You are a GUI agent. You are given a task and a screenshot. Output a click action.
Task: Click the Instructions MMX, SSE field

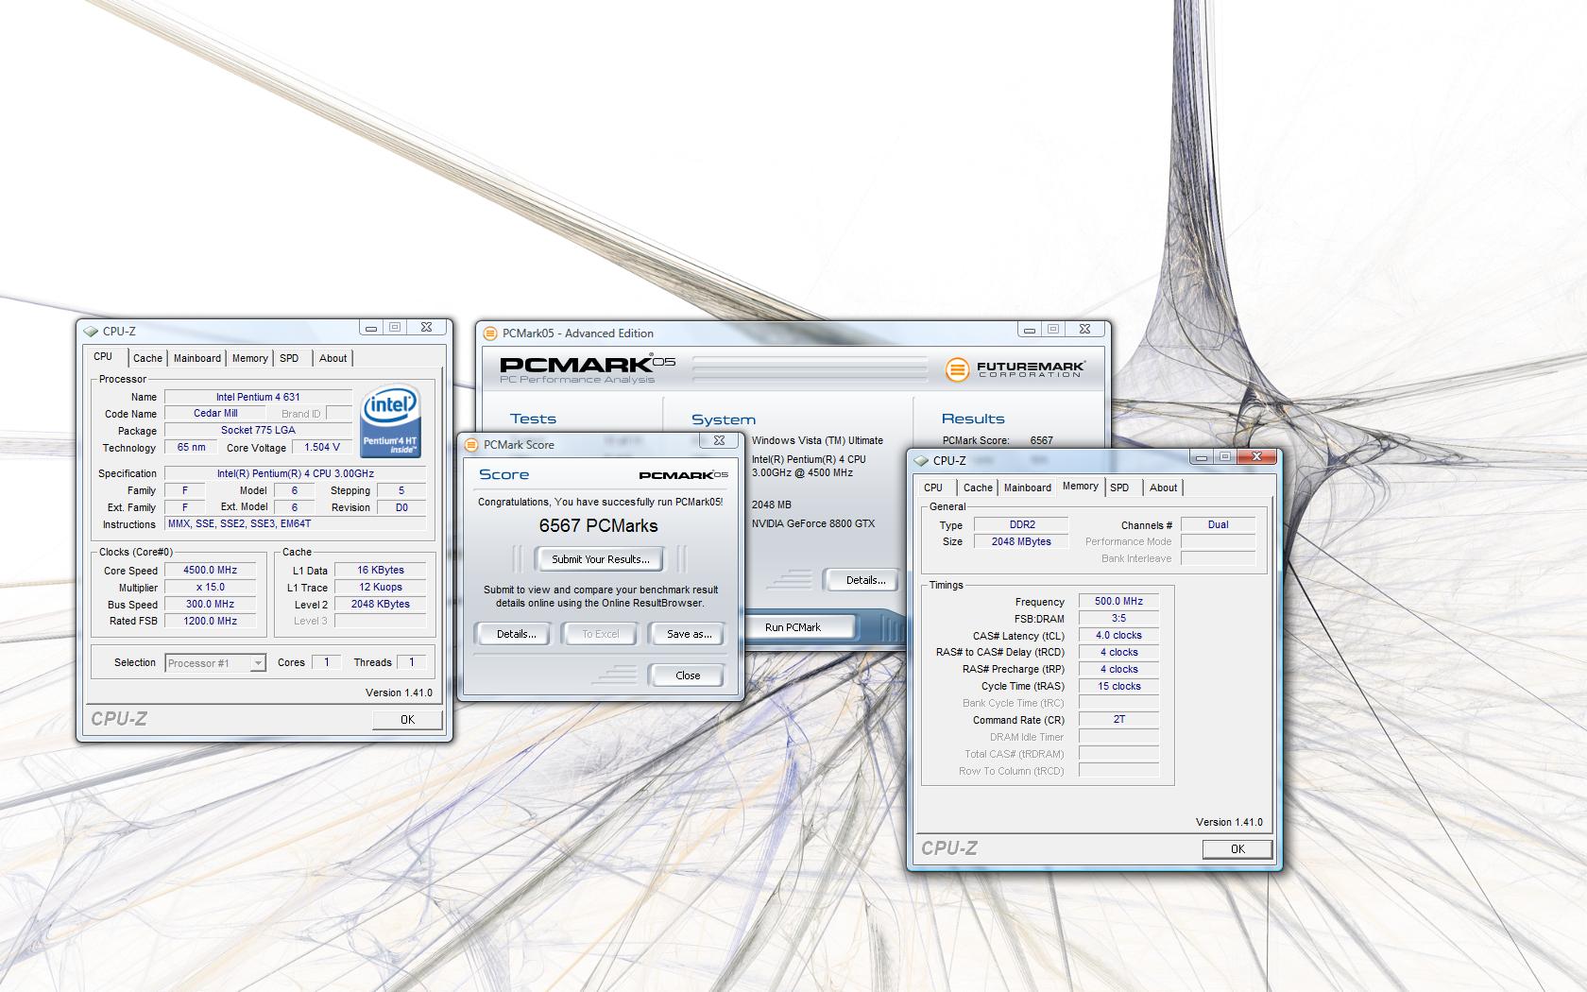pos(296,524)
